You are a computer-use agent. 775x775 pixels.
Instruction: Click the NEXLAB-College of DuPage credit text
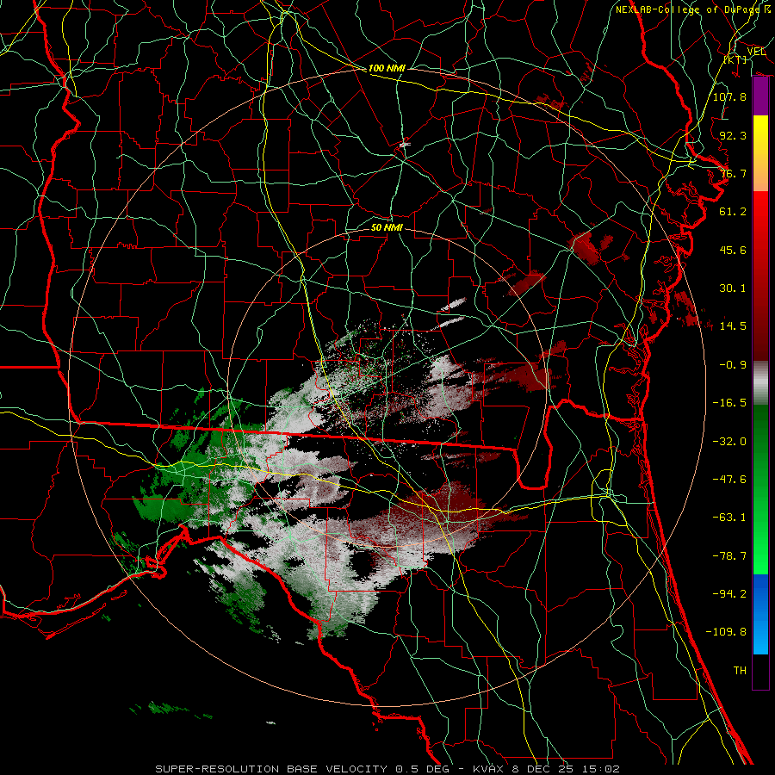pos(693,9)
